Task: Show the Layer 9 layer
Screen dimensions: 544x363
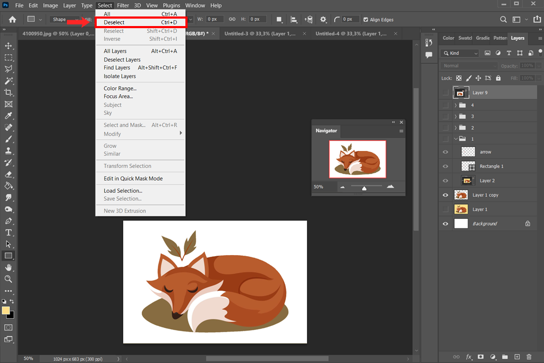Action: point(446,92)
